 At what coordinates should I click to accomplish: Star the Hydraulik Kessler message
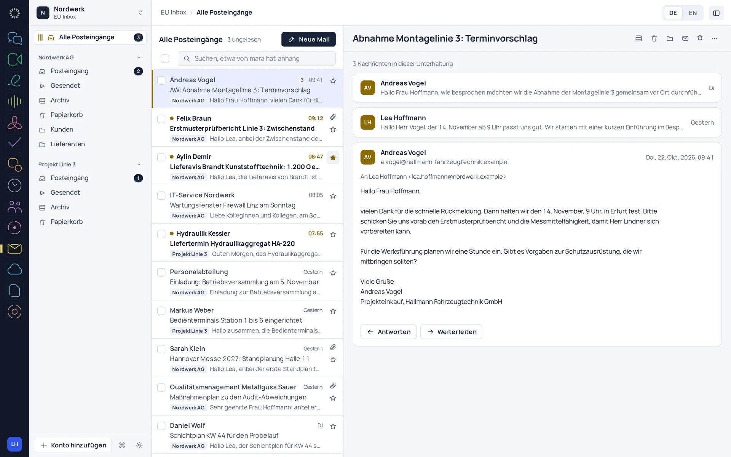click(x=333, y=234)
